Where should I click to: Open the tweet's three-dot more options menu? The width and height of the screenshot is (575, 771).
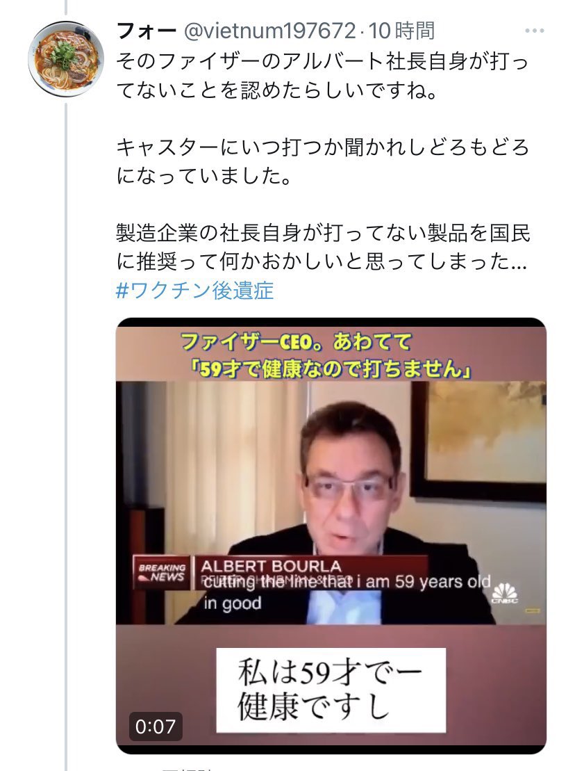pyautogui.click(x=534, y=31)
